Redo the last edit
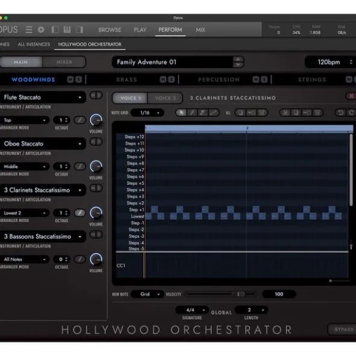The image size is (356, 356). [x=351, y=113]
